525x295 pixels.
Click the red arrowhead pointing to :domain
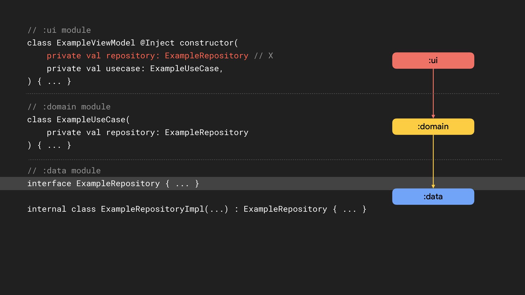coord(433,116)
